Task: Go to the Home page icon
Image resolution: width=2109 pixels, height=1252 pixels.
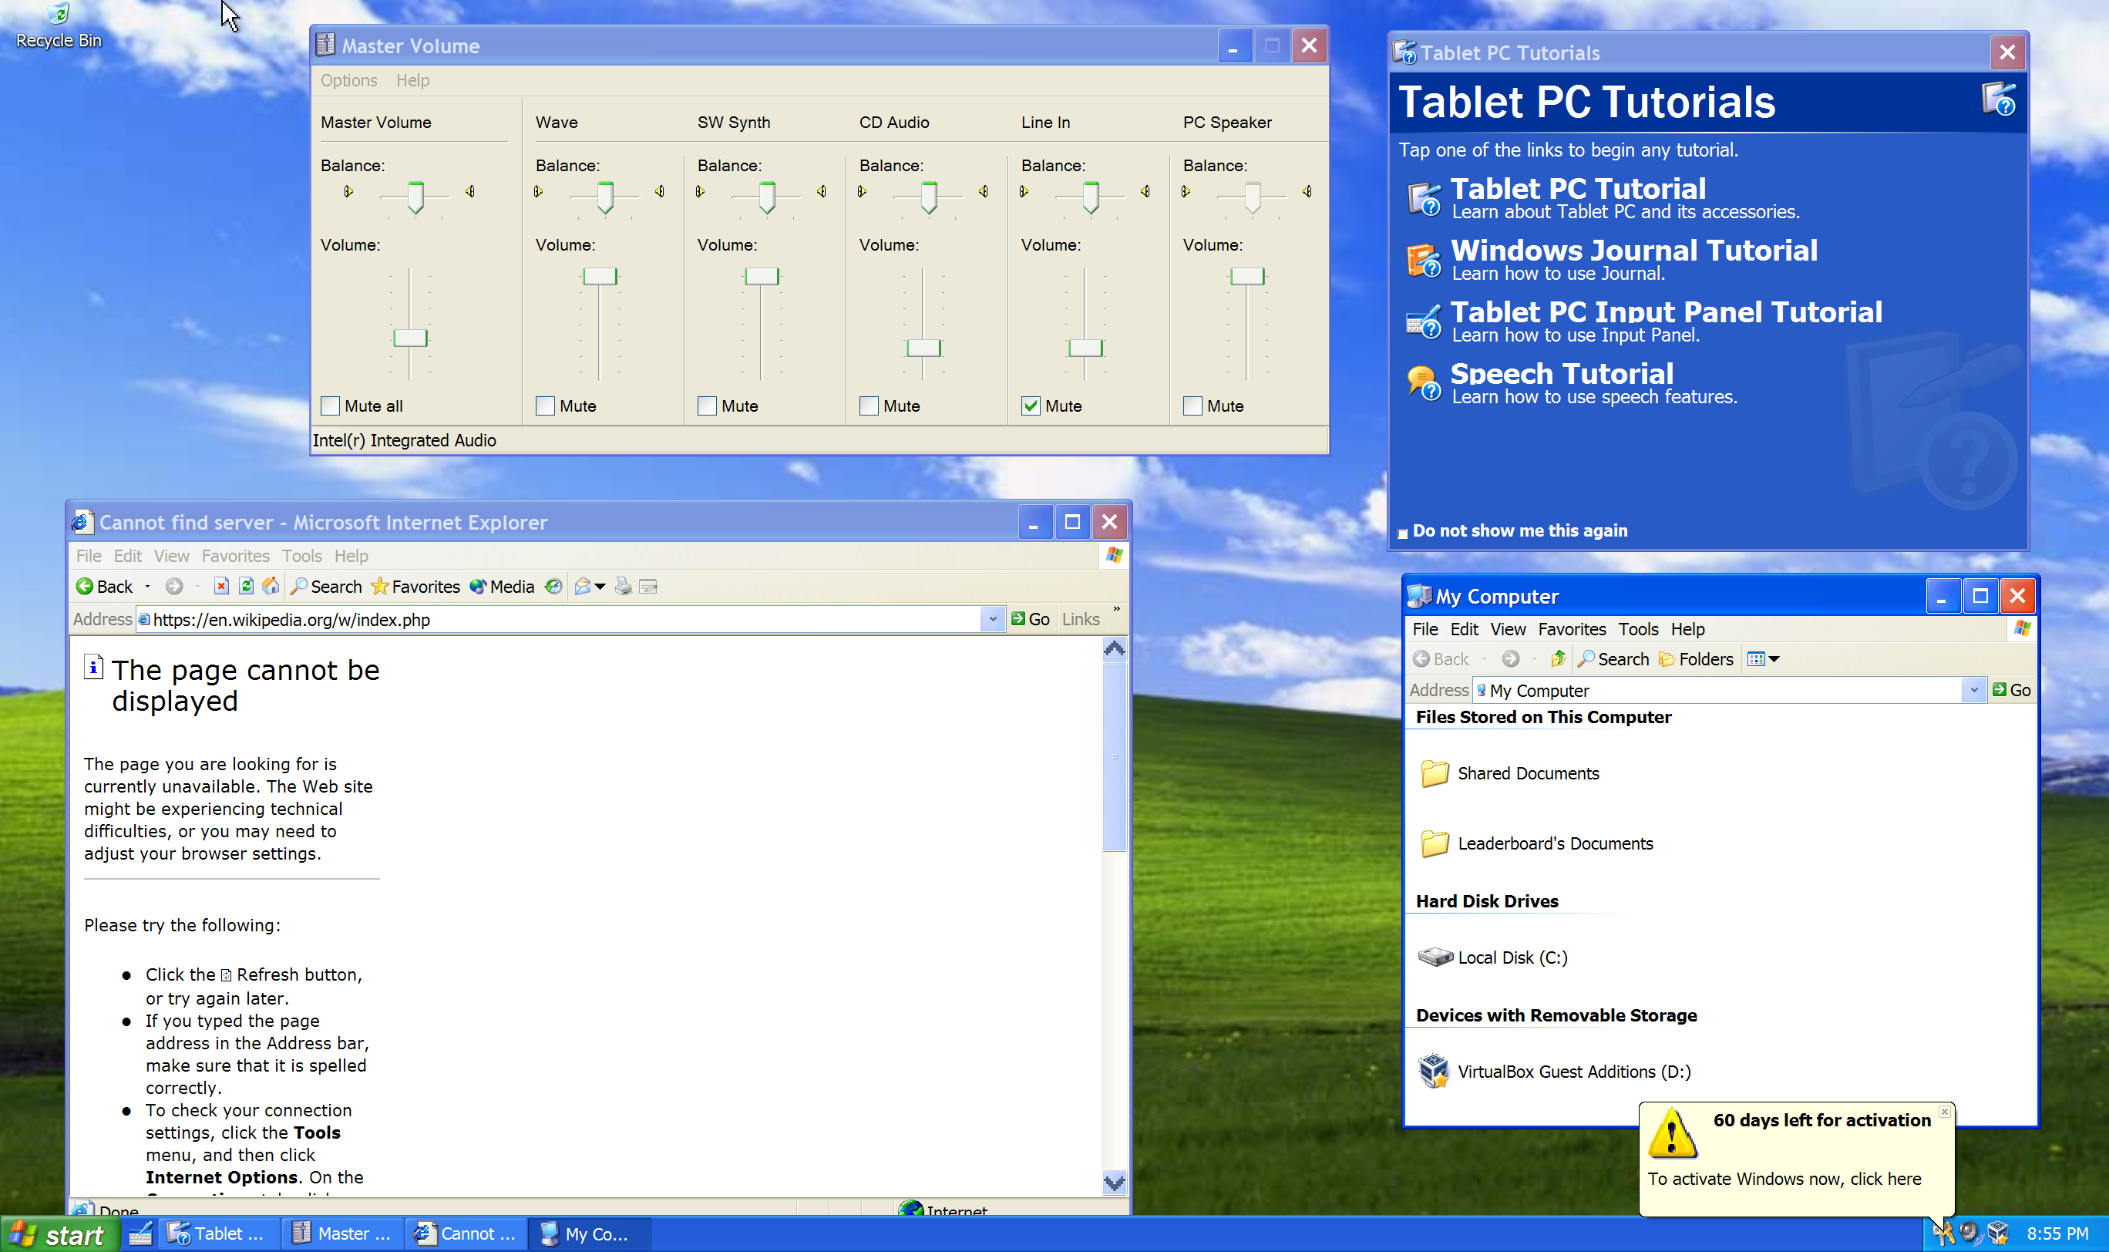Action: 271,587
